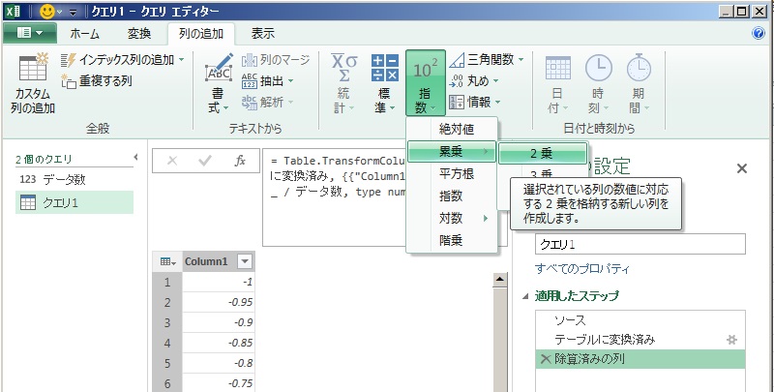Choose 2 乗 from the submenu
The width and height of the screenshot is (774, 392).
click(543, 153)
